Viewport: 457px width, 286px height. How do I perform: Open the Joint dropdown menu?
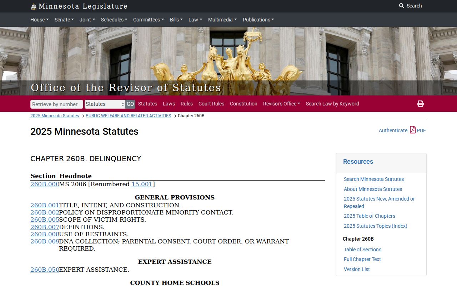coord(87,20)
